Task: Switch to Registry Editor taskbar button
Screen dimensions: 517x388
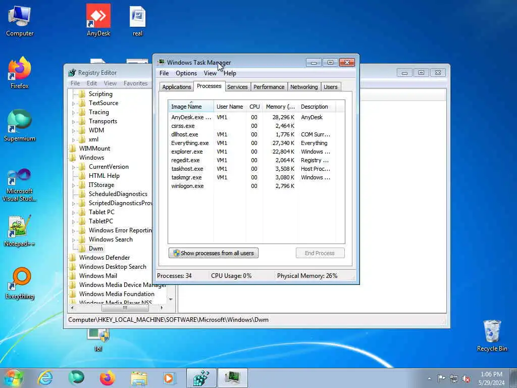Action: pos(201,378)
